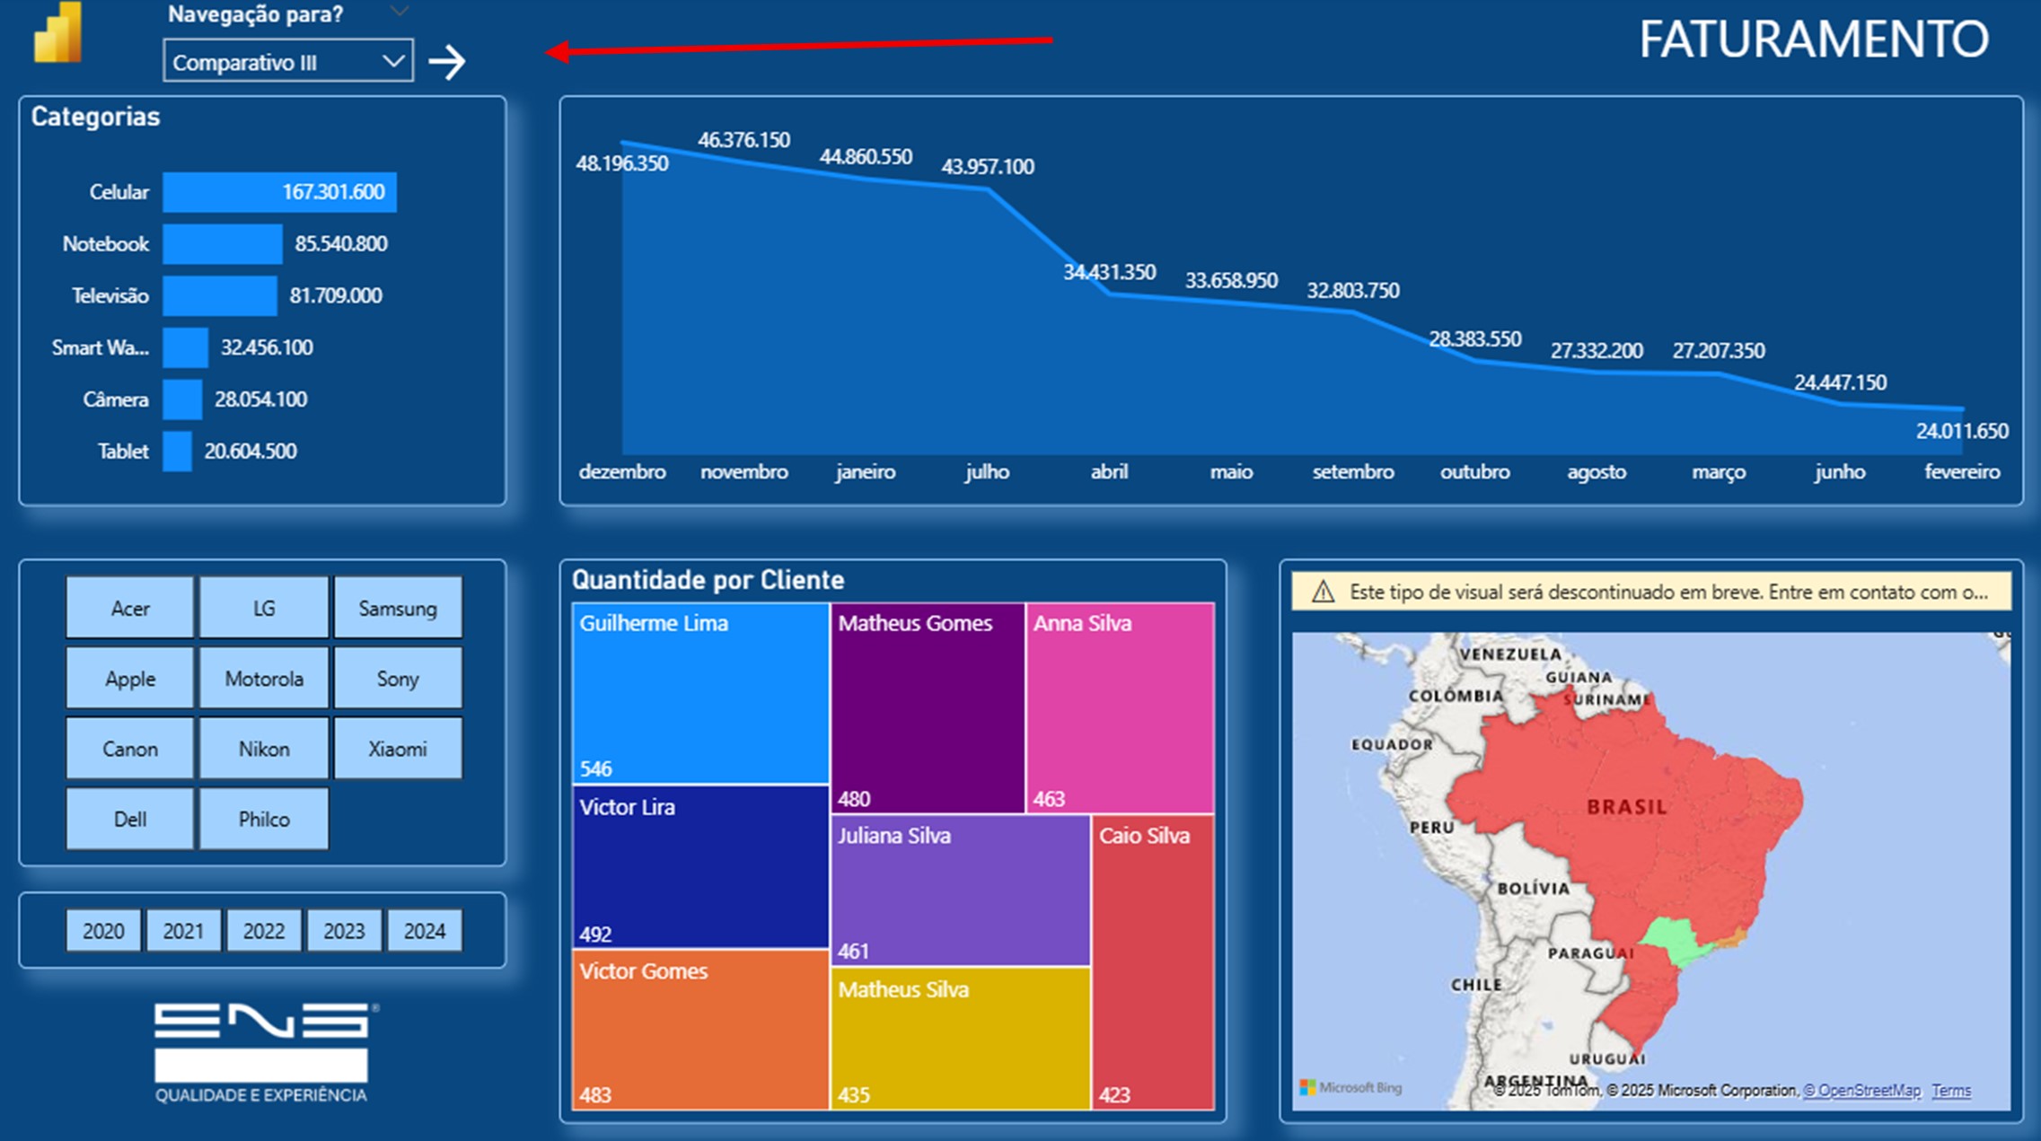Image resolution: width=2041 pixels, height=1141 pixels.
Task: Click the warning triangle icon on map
Action: [x=1323, y=592]
